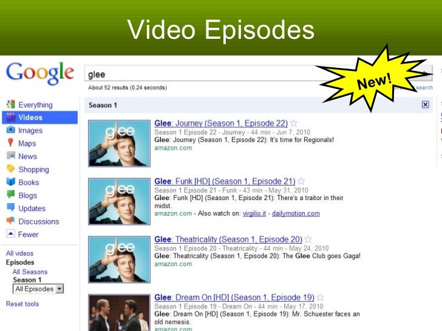Select Season 1 in sidebar
442x331 pixels.
coord(27,280)
